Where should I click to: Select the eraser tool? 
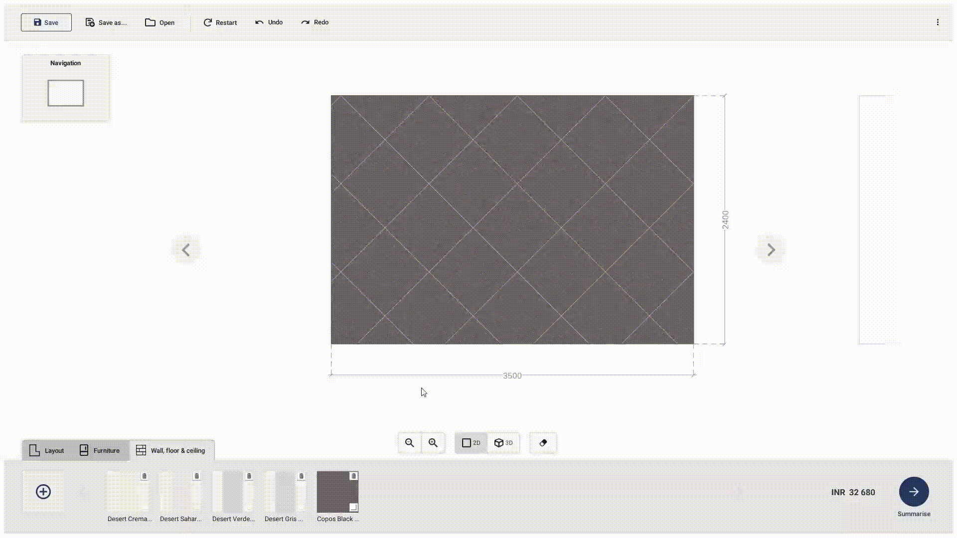(x=543, y=443)
